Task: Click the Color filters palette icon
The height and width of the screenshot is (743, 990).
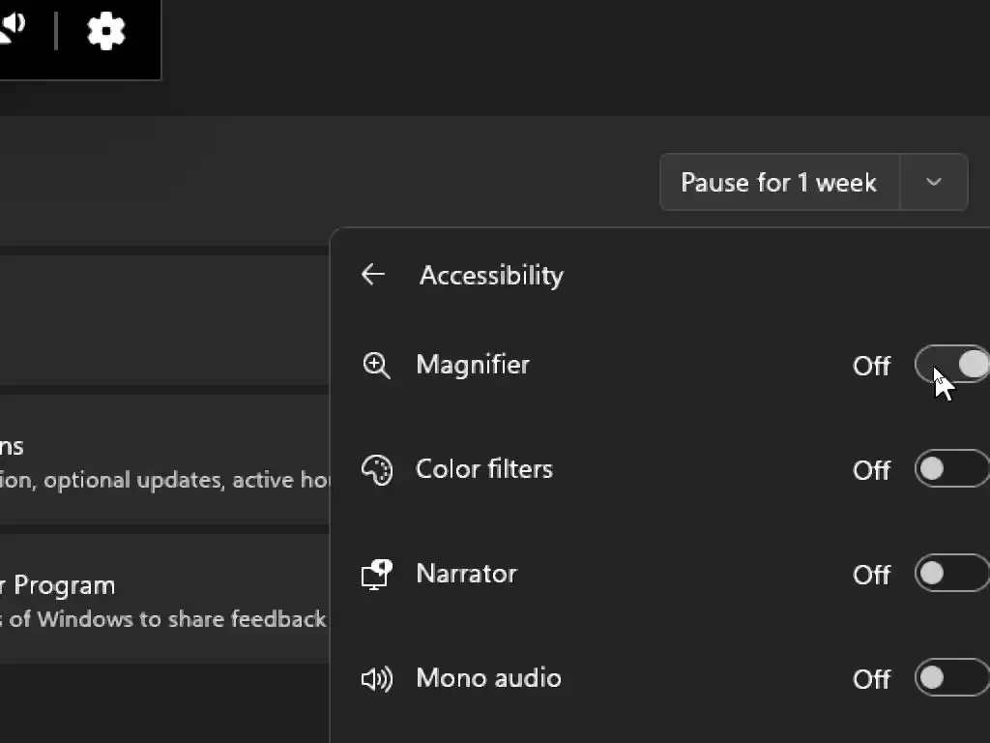Action: (x=376, y=470)
